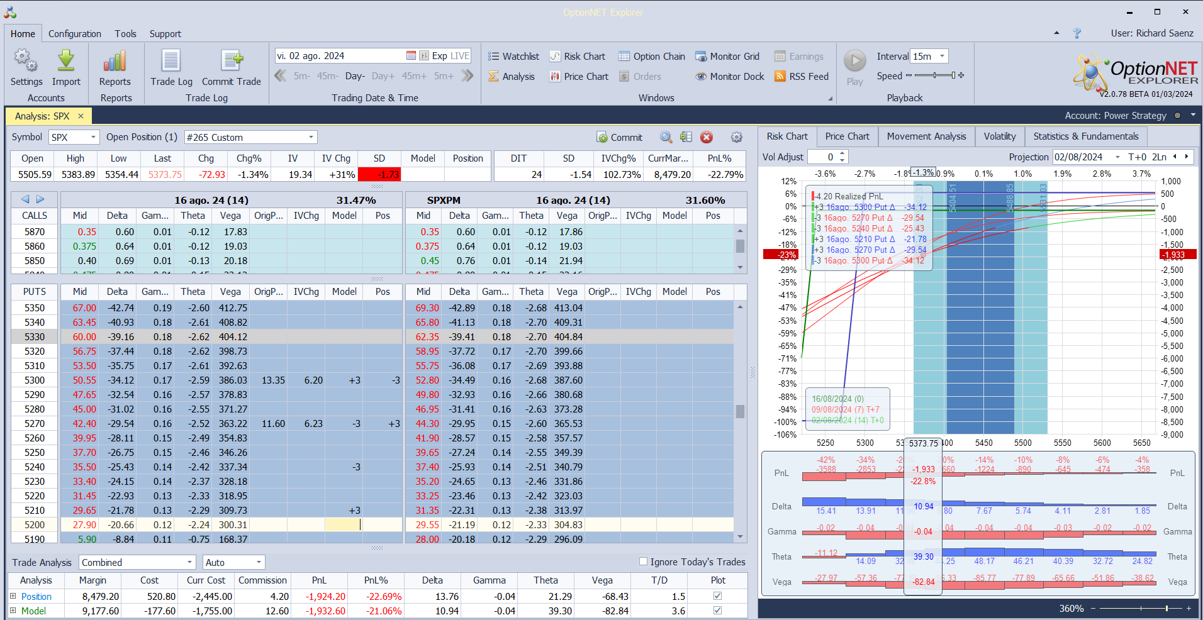1203x620 pixels.
Task: Click the magnifier search icon beside Commit
Action: [666, 137]
